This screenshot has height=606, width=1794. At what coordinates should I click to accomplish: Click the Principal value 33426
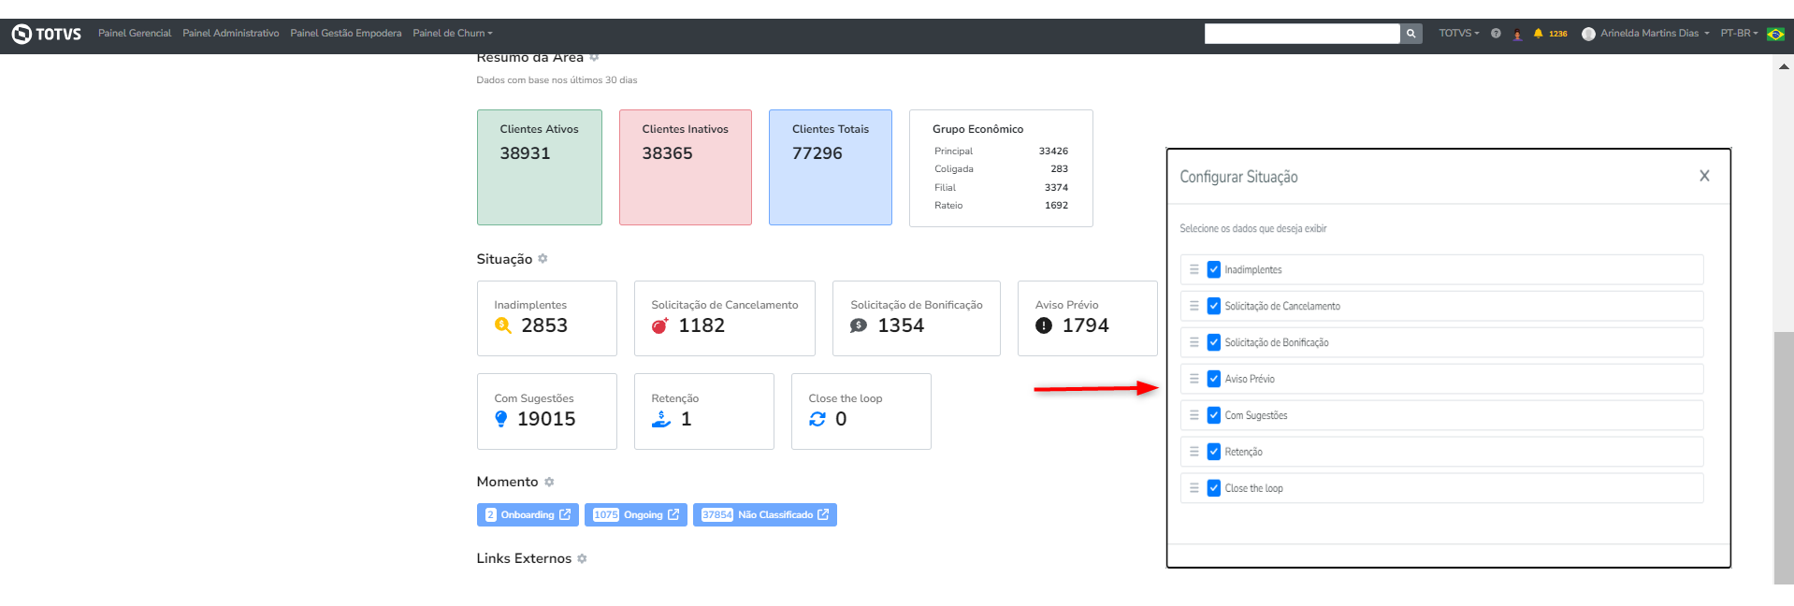click(x=1053, y=151)
